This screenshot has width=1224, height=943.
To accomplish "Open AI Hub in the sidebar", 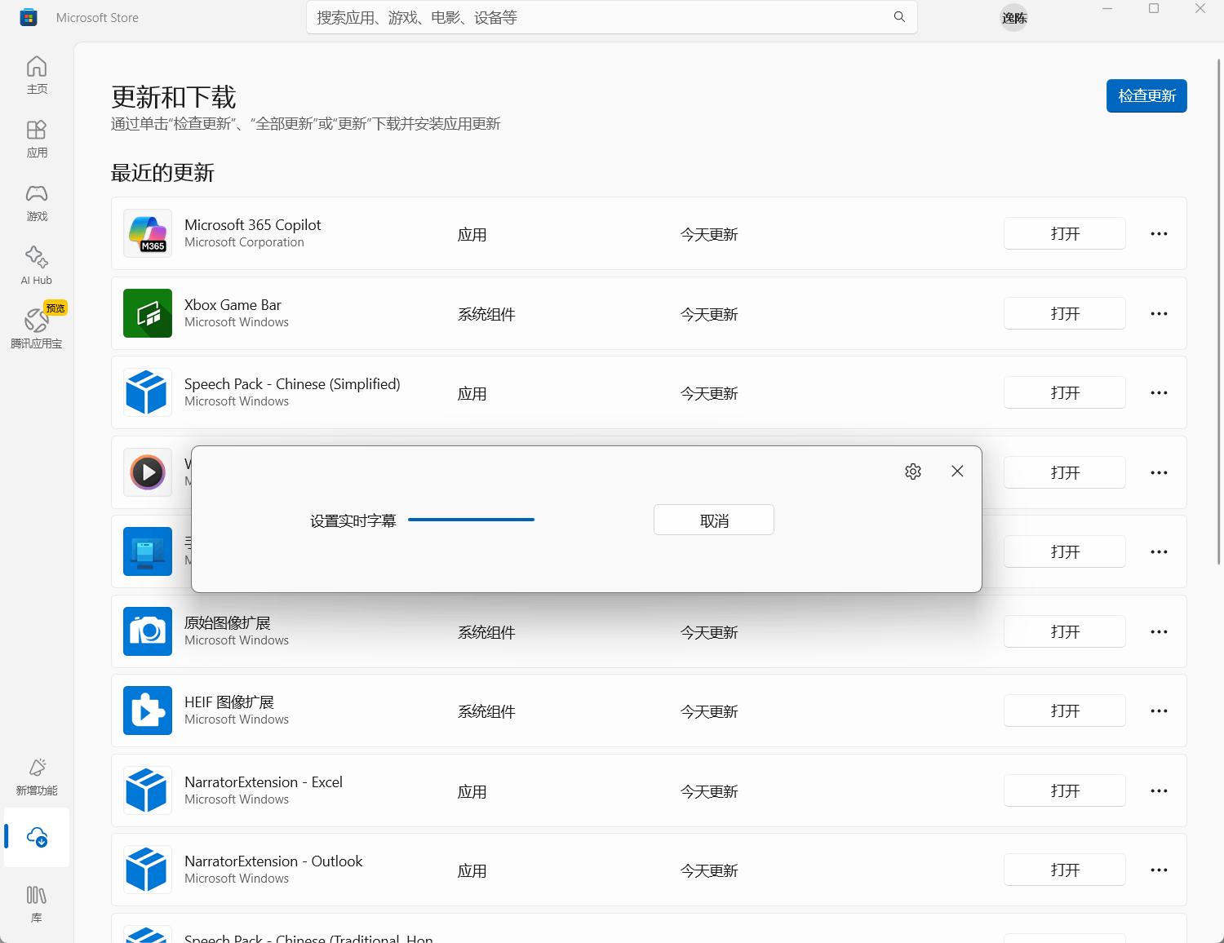I will click(x=37, y=265).
